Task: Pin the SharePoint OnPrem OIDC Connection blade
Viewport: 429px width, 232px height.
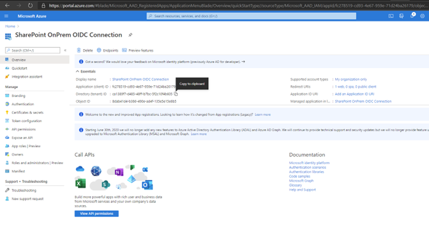Action: 131,35
